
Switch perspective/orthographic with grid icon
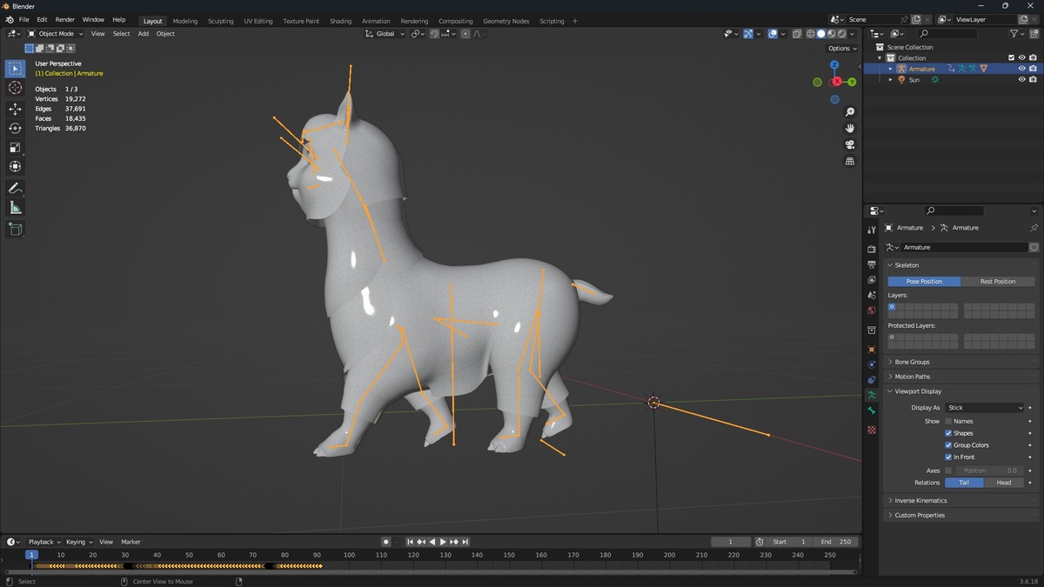pyautogui.click(x=850, y=161)
